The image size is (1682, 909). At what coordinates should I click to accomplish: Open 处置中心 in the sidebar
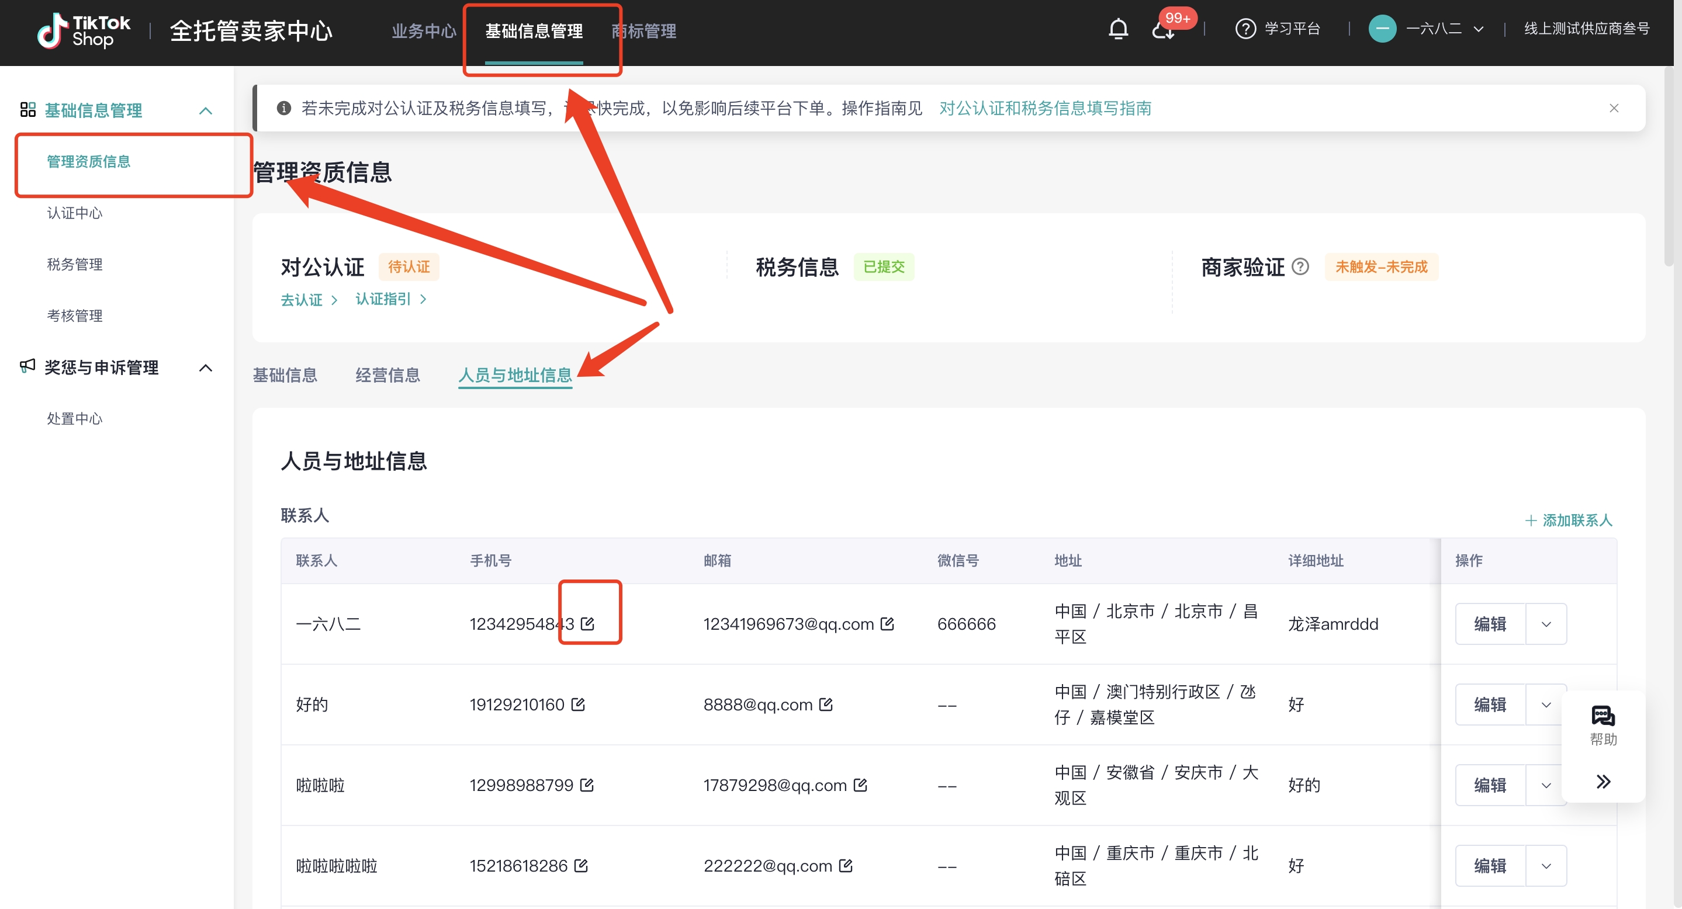[74, 419]
